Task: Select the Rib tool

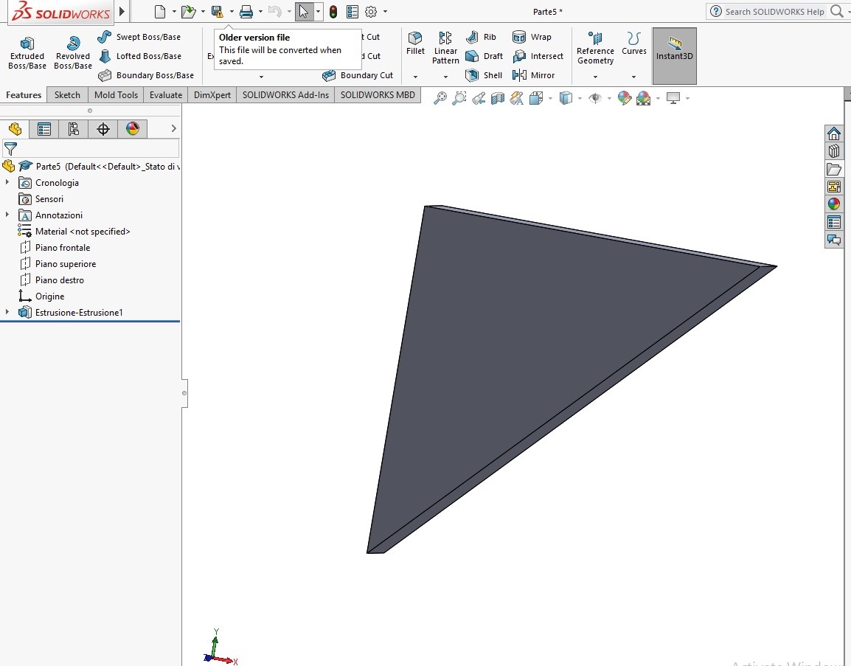Action: (x=481, y=37)
